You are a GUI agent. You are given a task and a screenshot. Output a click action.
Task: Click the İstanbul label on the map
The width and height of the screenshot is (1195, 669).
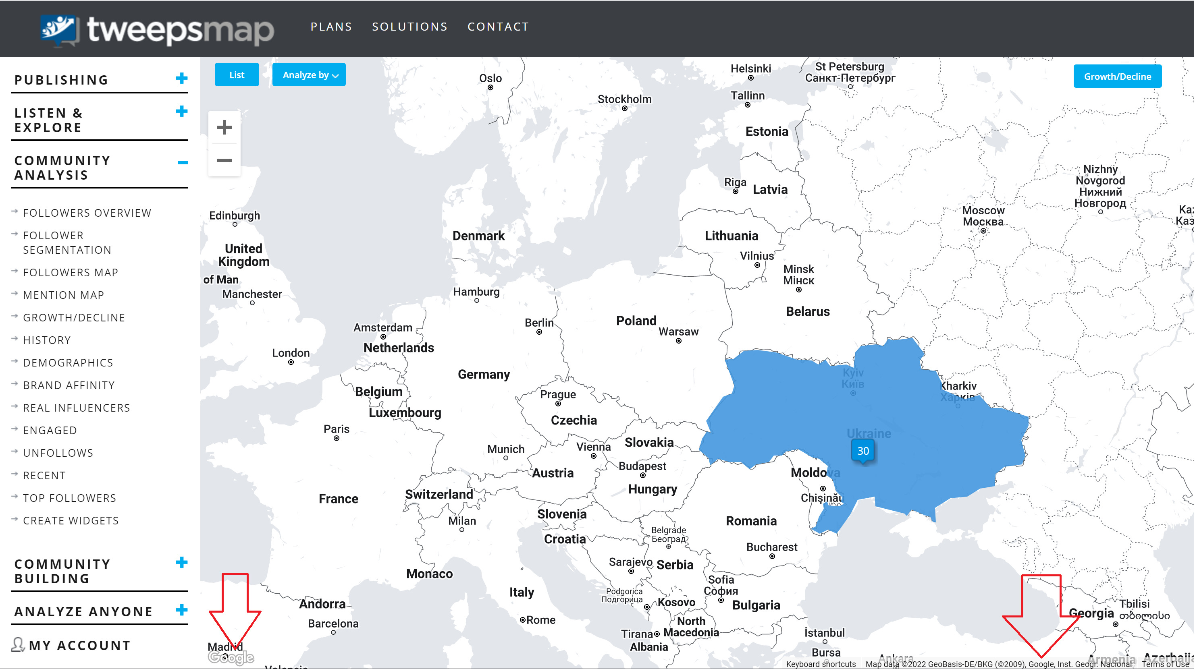(824, 632)
